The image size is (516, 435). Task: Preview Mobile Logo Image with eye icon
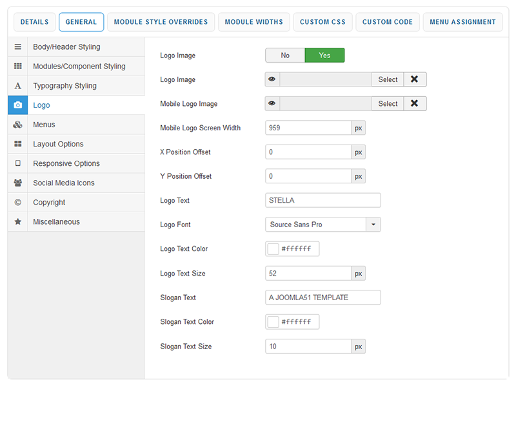click(272, 103)
